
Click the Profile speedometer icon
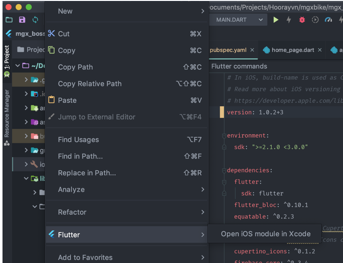328,20
